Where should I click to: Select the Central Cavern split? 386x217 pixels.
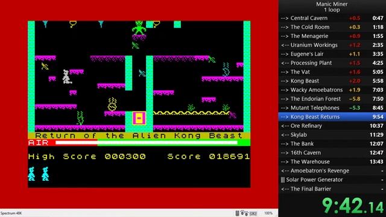click(x=332, y=18)
